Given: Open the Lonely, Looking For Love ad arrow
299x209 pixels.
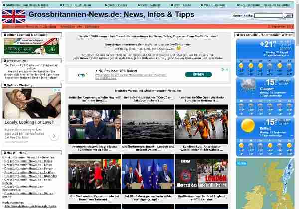Looking at the screenshot, I should (x=54, y=136).
